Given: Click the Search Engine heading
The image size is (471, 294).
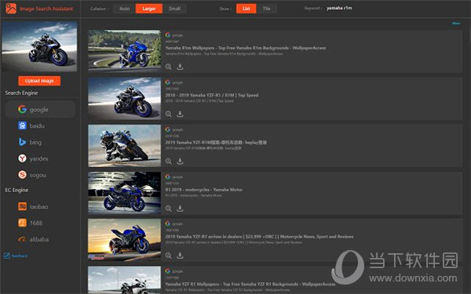Looking at the screenshot, I should pos(21,93).
